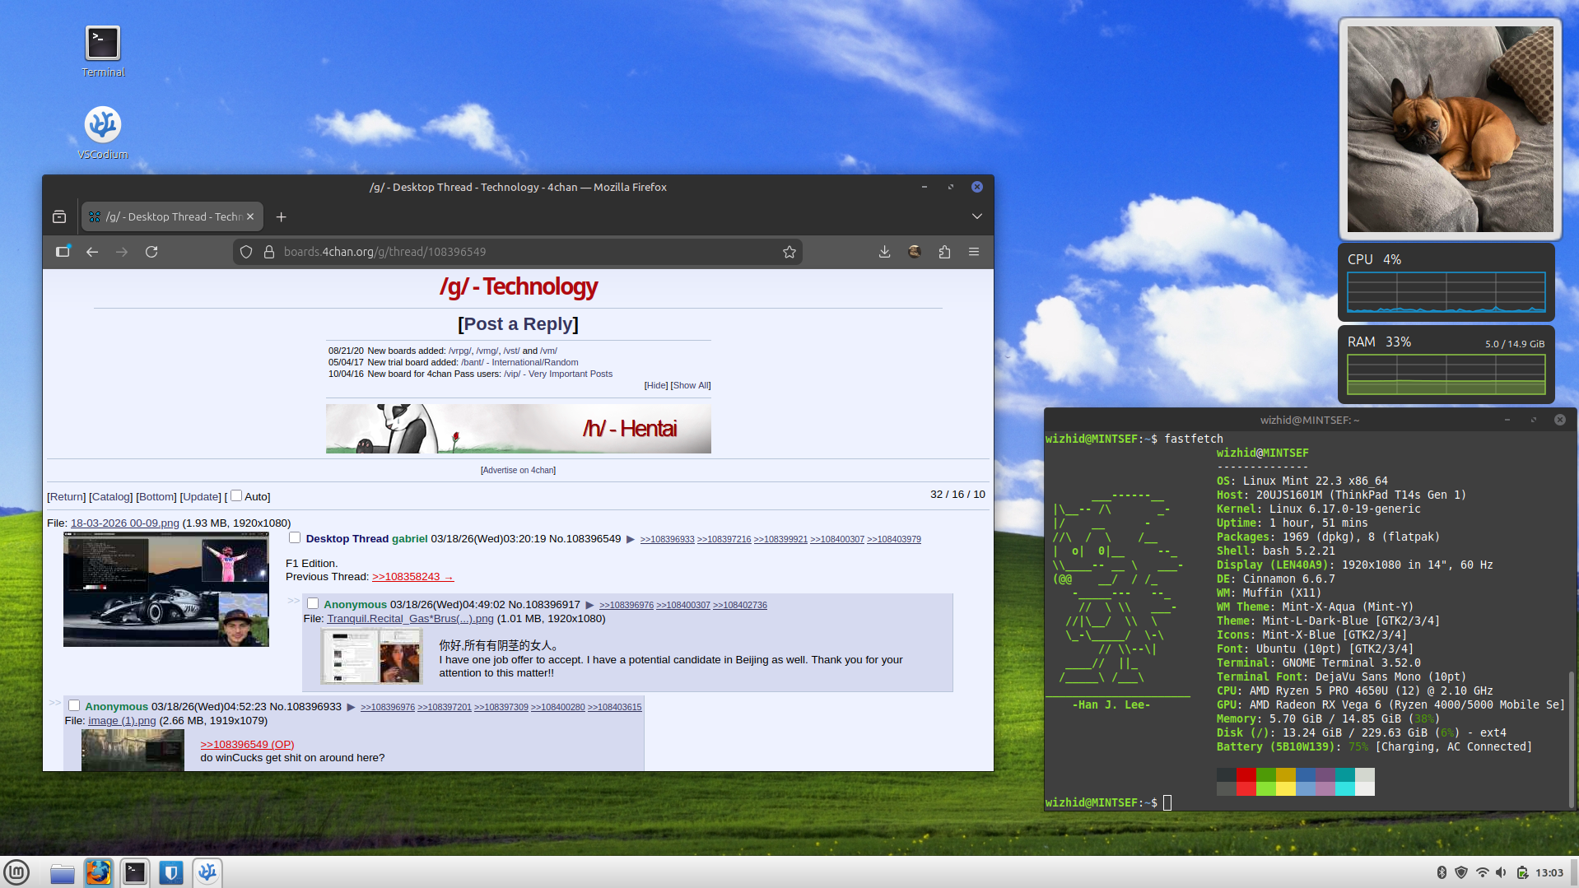Go back one page in Firefox
The image size is (1579, 888).
point(92,252)
